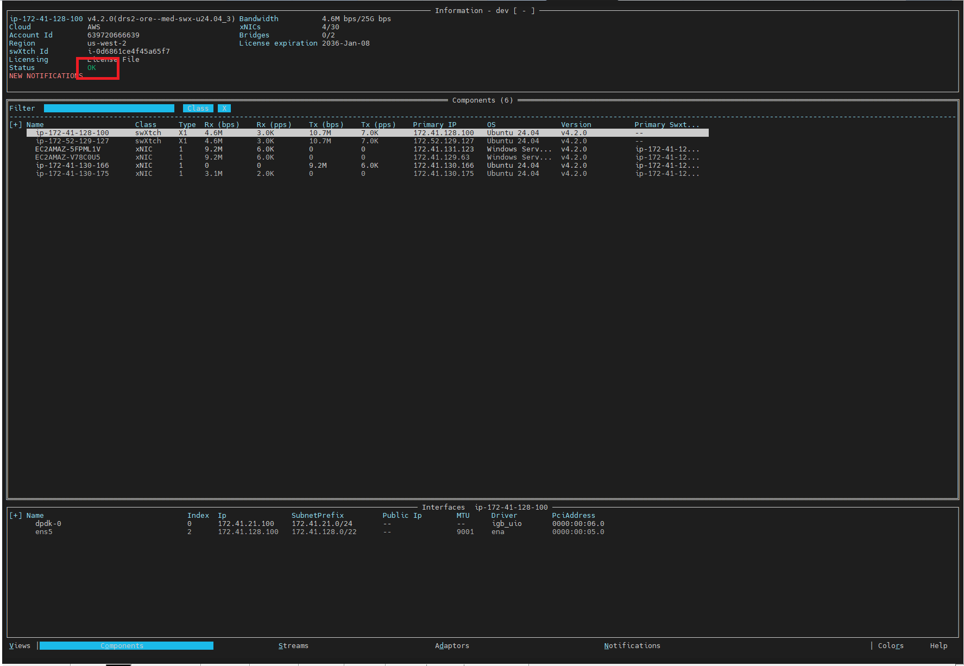Open the Colors settings
The height and width of the screenshot is (666, 964).
891,646
